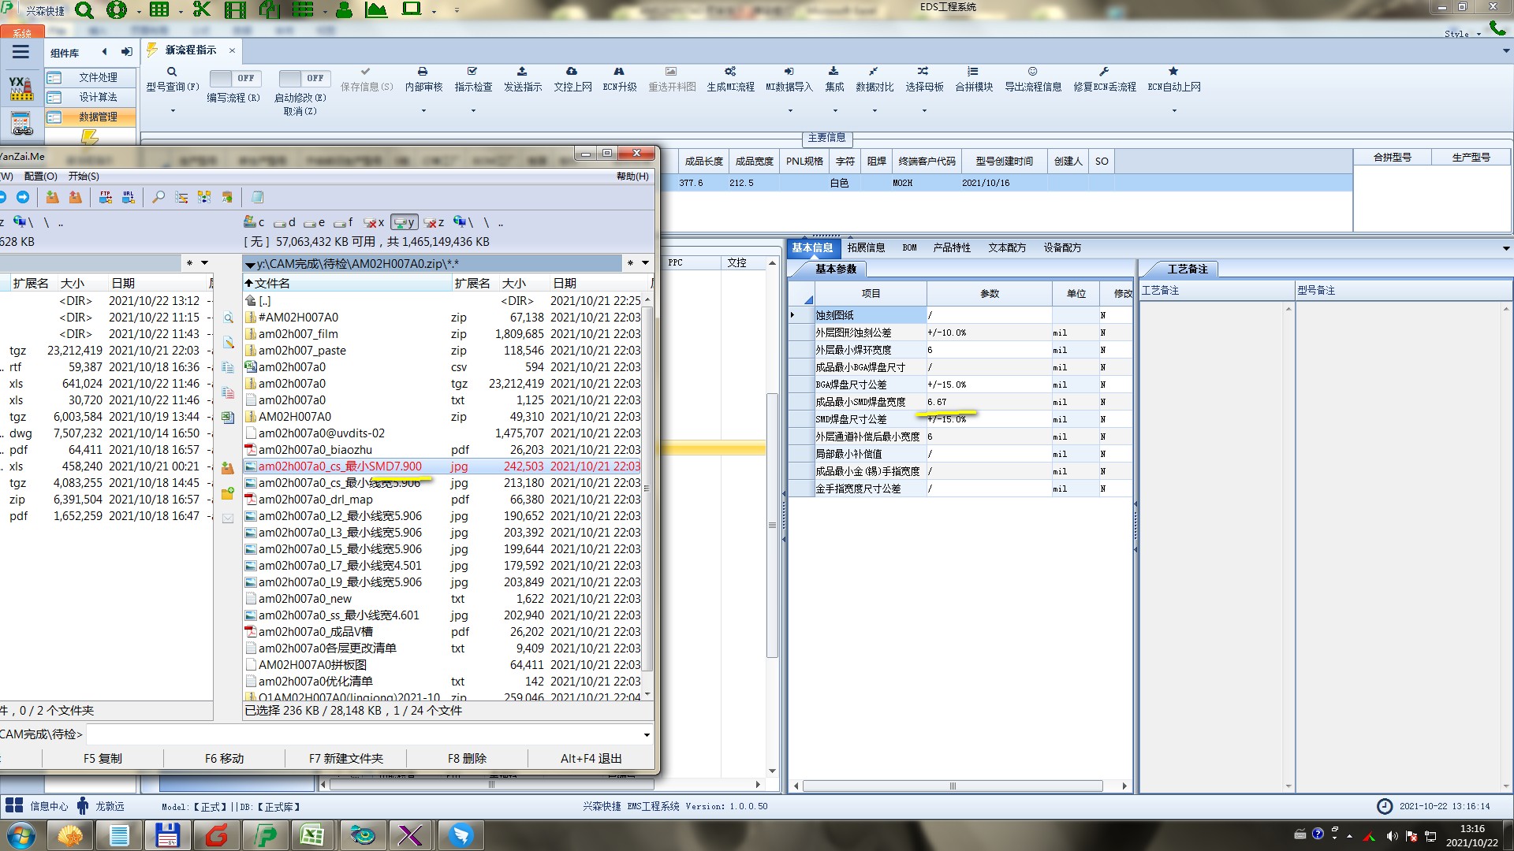Open the 产品特性 tab
Image resolution: width=1514 pixels, height=851 pixels.
click(951, 247)
